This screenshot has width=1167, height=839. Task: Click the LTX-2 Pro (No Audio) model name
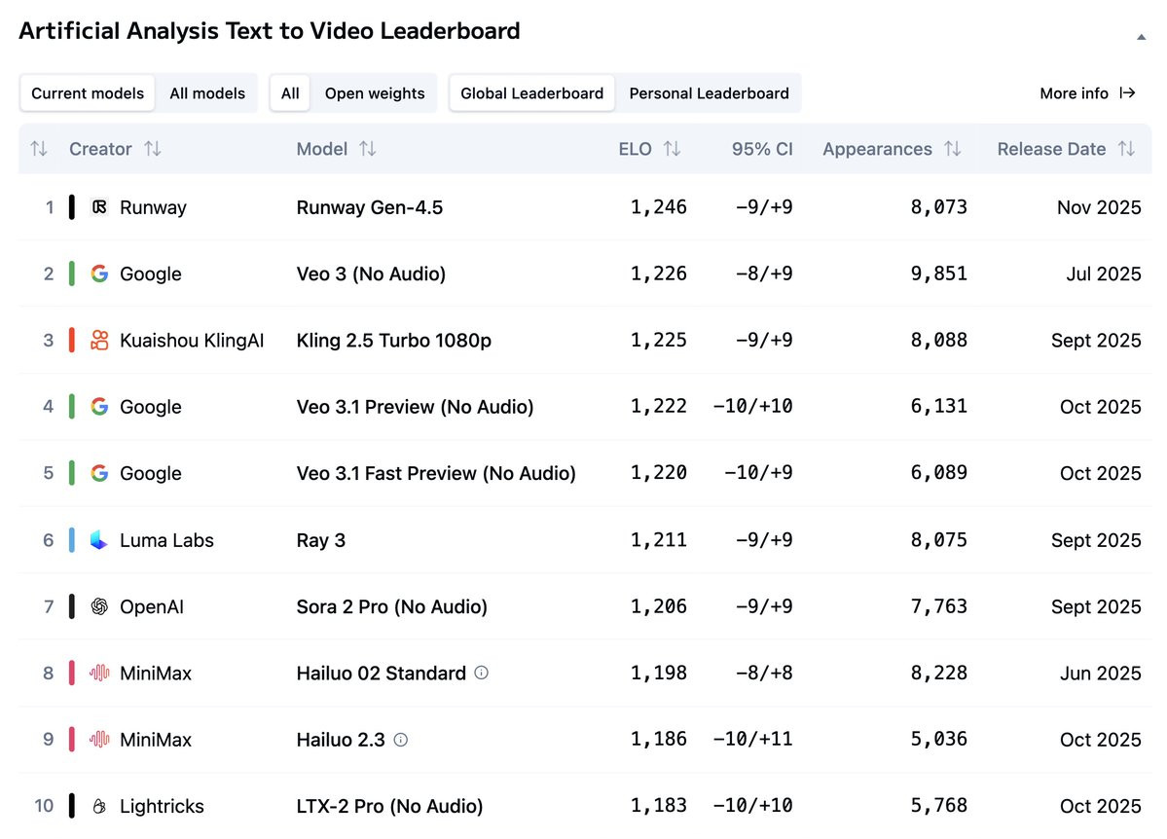tap(389, 806)
